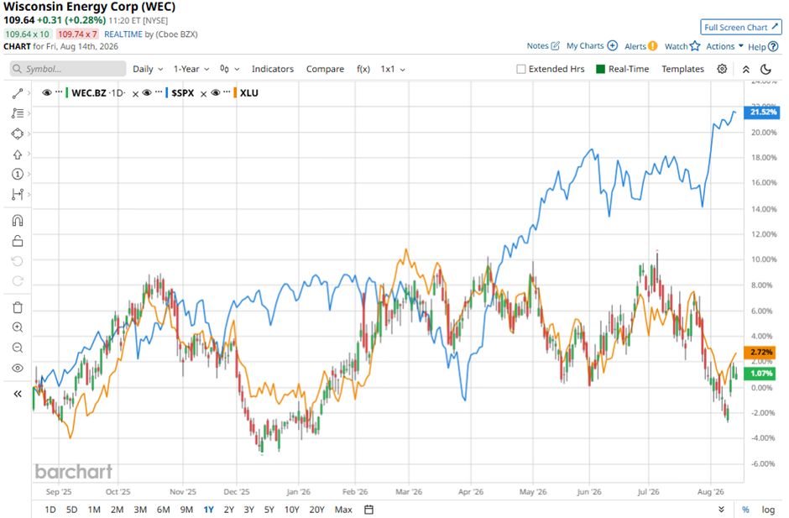Open the Templates menu

coord(682,69)
